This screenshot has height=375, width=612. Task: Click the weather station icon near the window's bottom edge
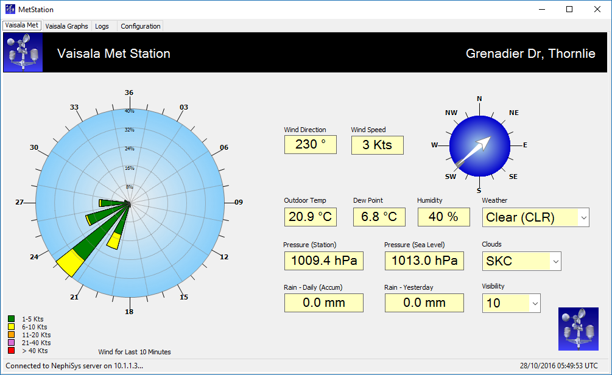(578, 329)
